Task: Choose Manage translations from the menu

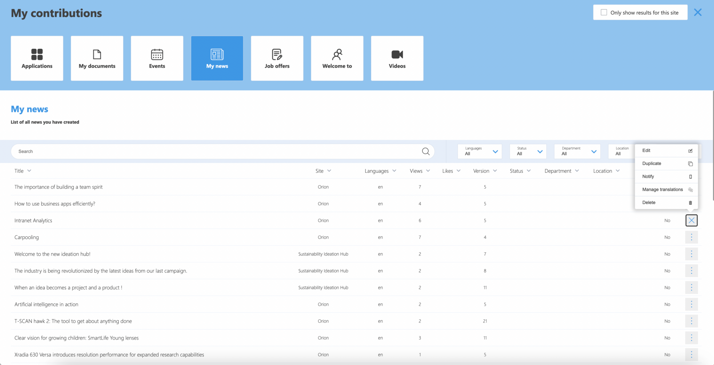Action: [x=662, y=189]
